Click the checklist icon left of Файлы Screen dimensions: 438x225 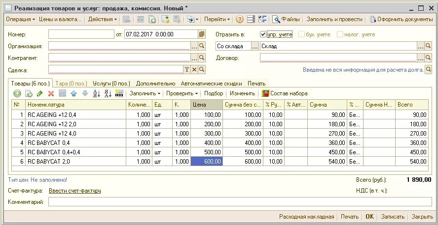pos(262,19)
